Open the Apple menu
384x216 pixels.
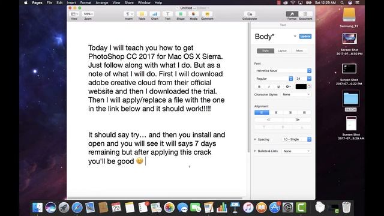click(x=26, y=2)
